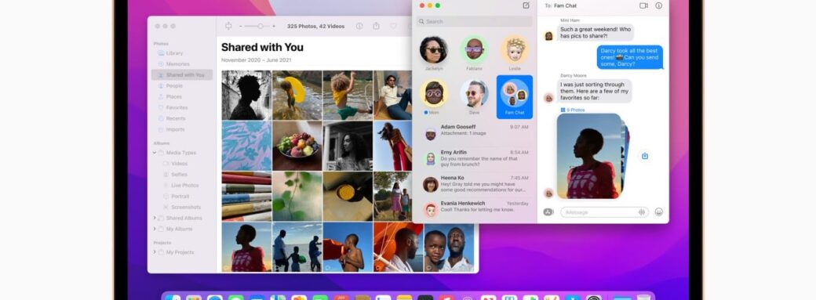Click the "Such a great weekend!" message bubble

click(596, 33)
